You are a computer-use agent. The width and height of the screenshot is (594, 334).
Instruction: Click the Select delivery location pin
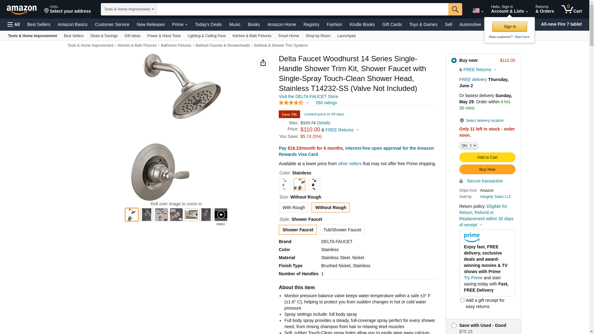(462, 121)
